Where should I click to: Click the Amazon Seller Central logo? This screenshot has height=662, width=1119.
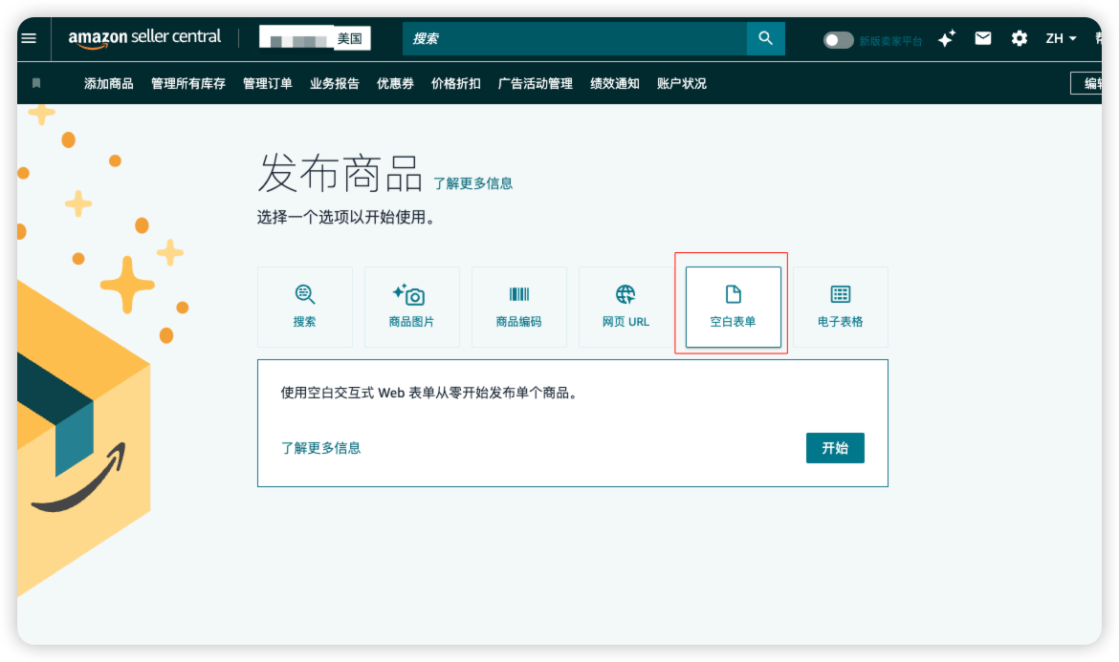[x=144, y=38]
